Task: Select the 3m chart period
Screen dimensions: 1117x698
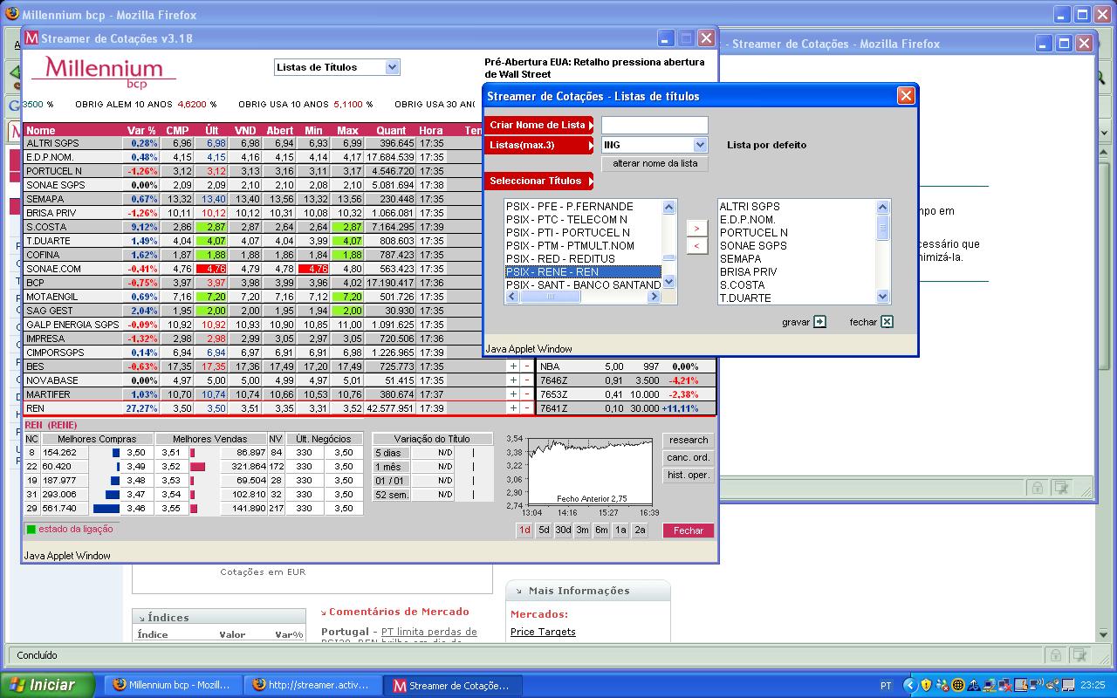Action: tap(582, 530)
